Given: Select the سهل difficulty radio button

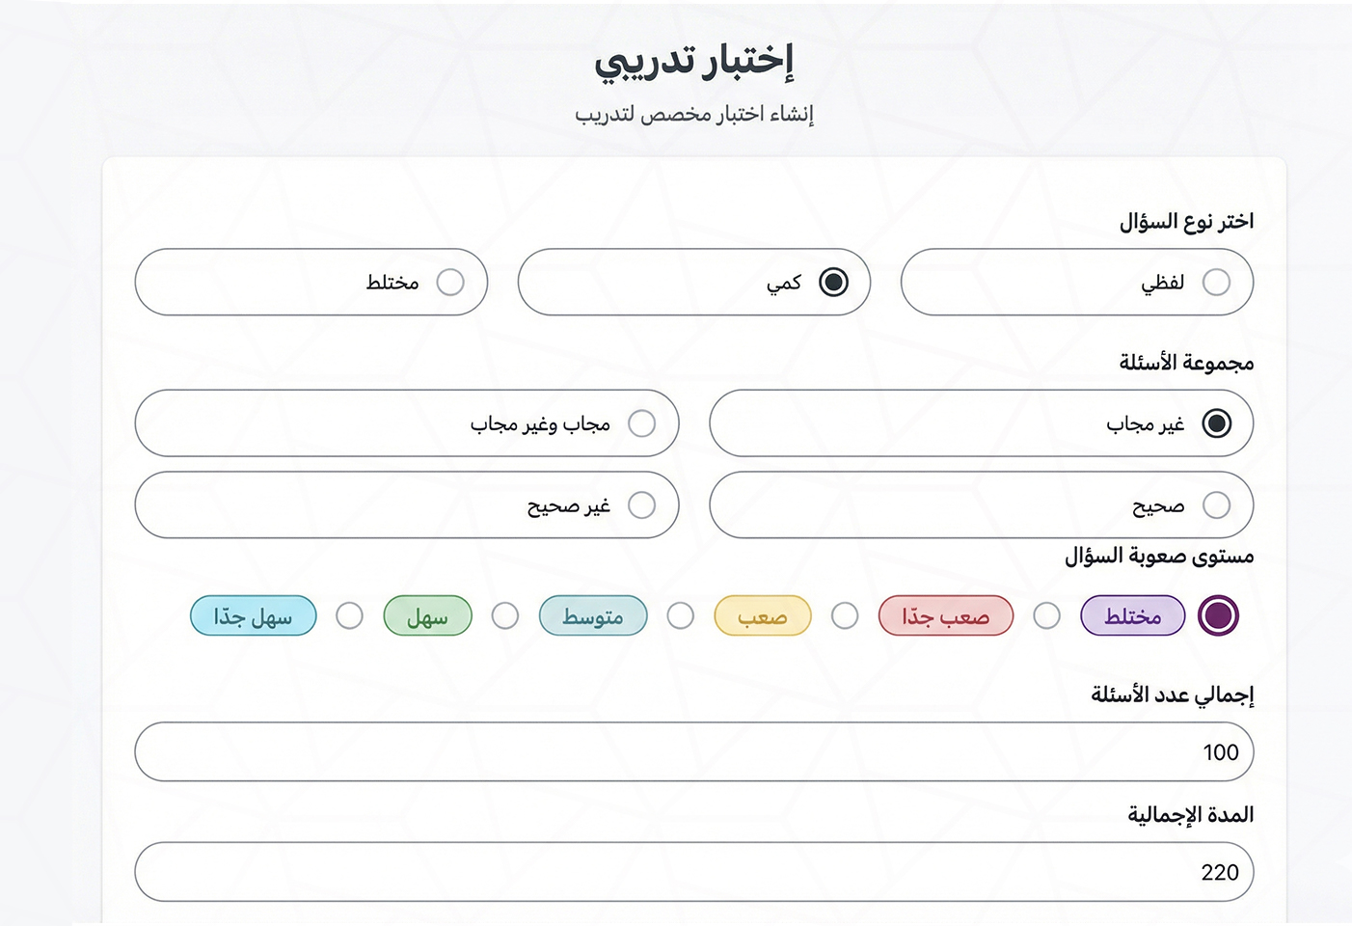Looking at the screenshot, I should [504, 615].
